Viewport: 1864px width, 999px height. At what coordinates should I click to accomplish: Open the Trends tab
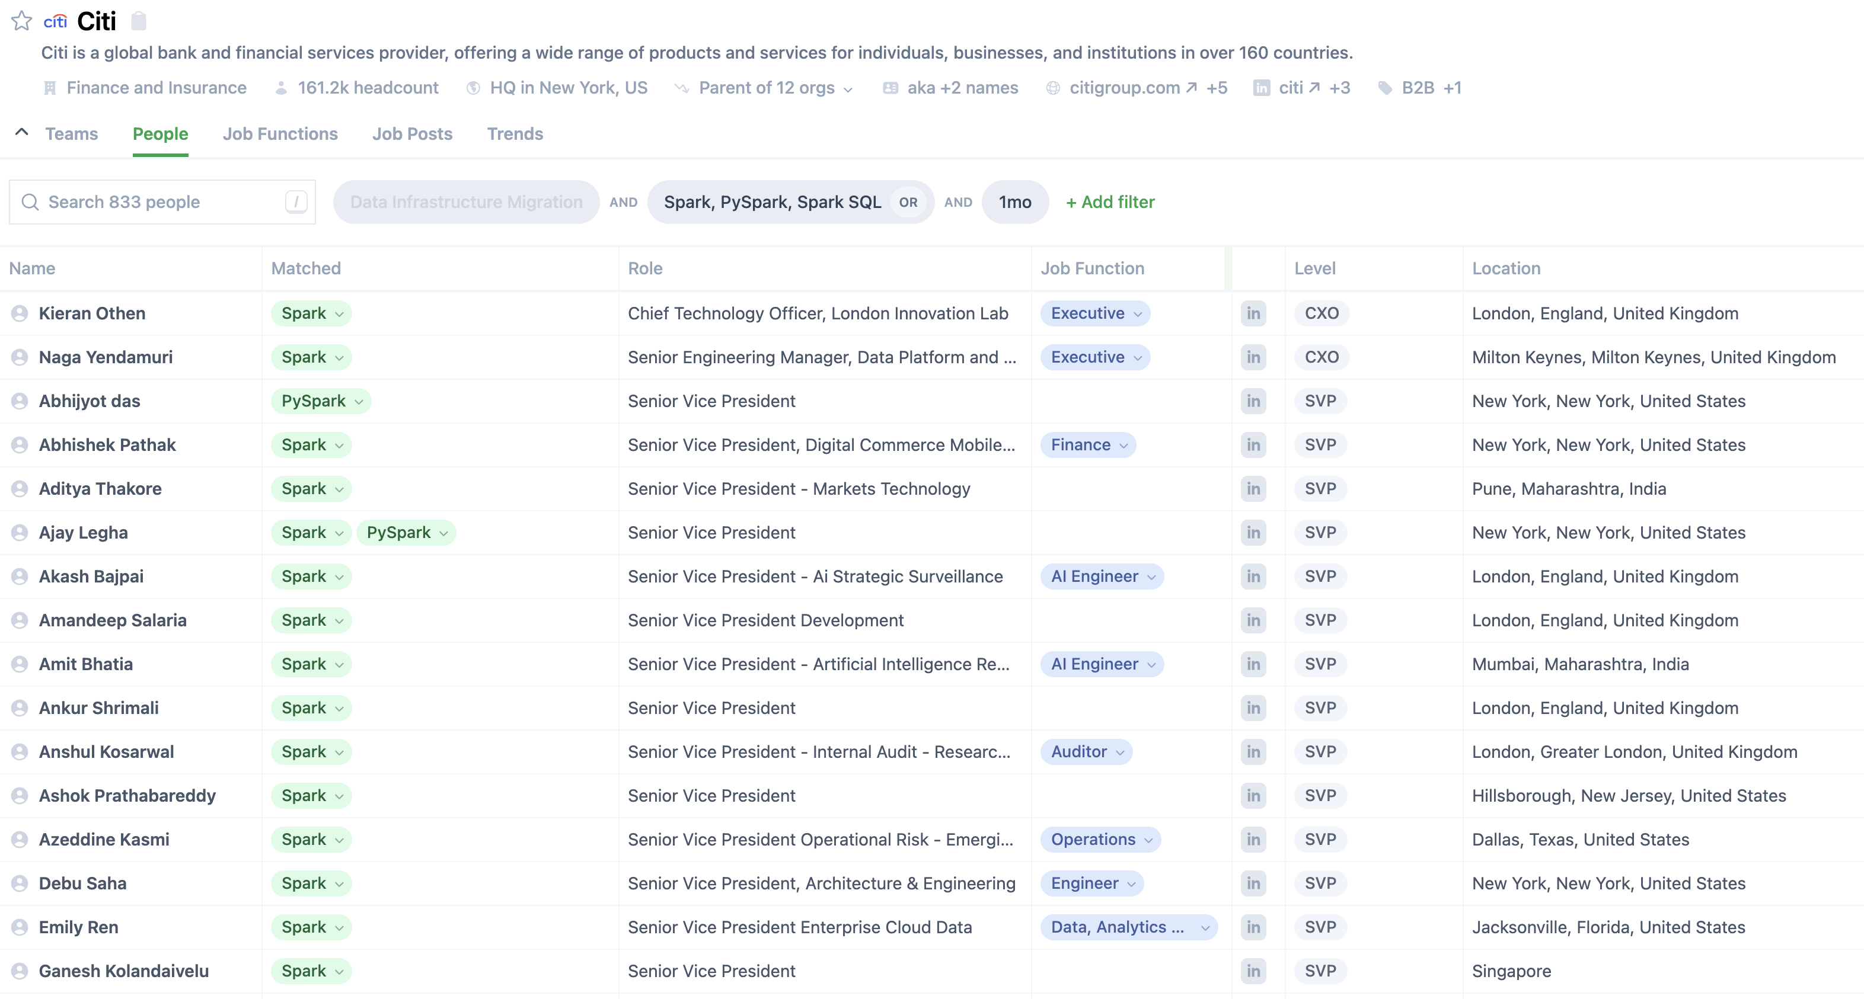tap(515, 134)
